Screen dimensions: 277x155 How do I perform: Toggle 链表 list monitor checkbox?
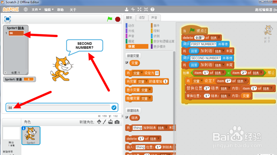click(127, 117)
